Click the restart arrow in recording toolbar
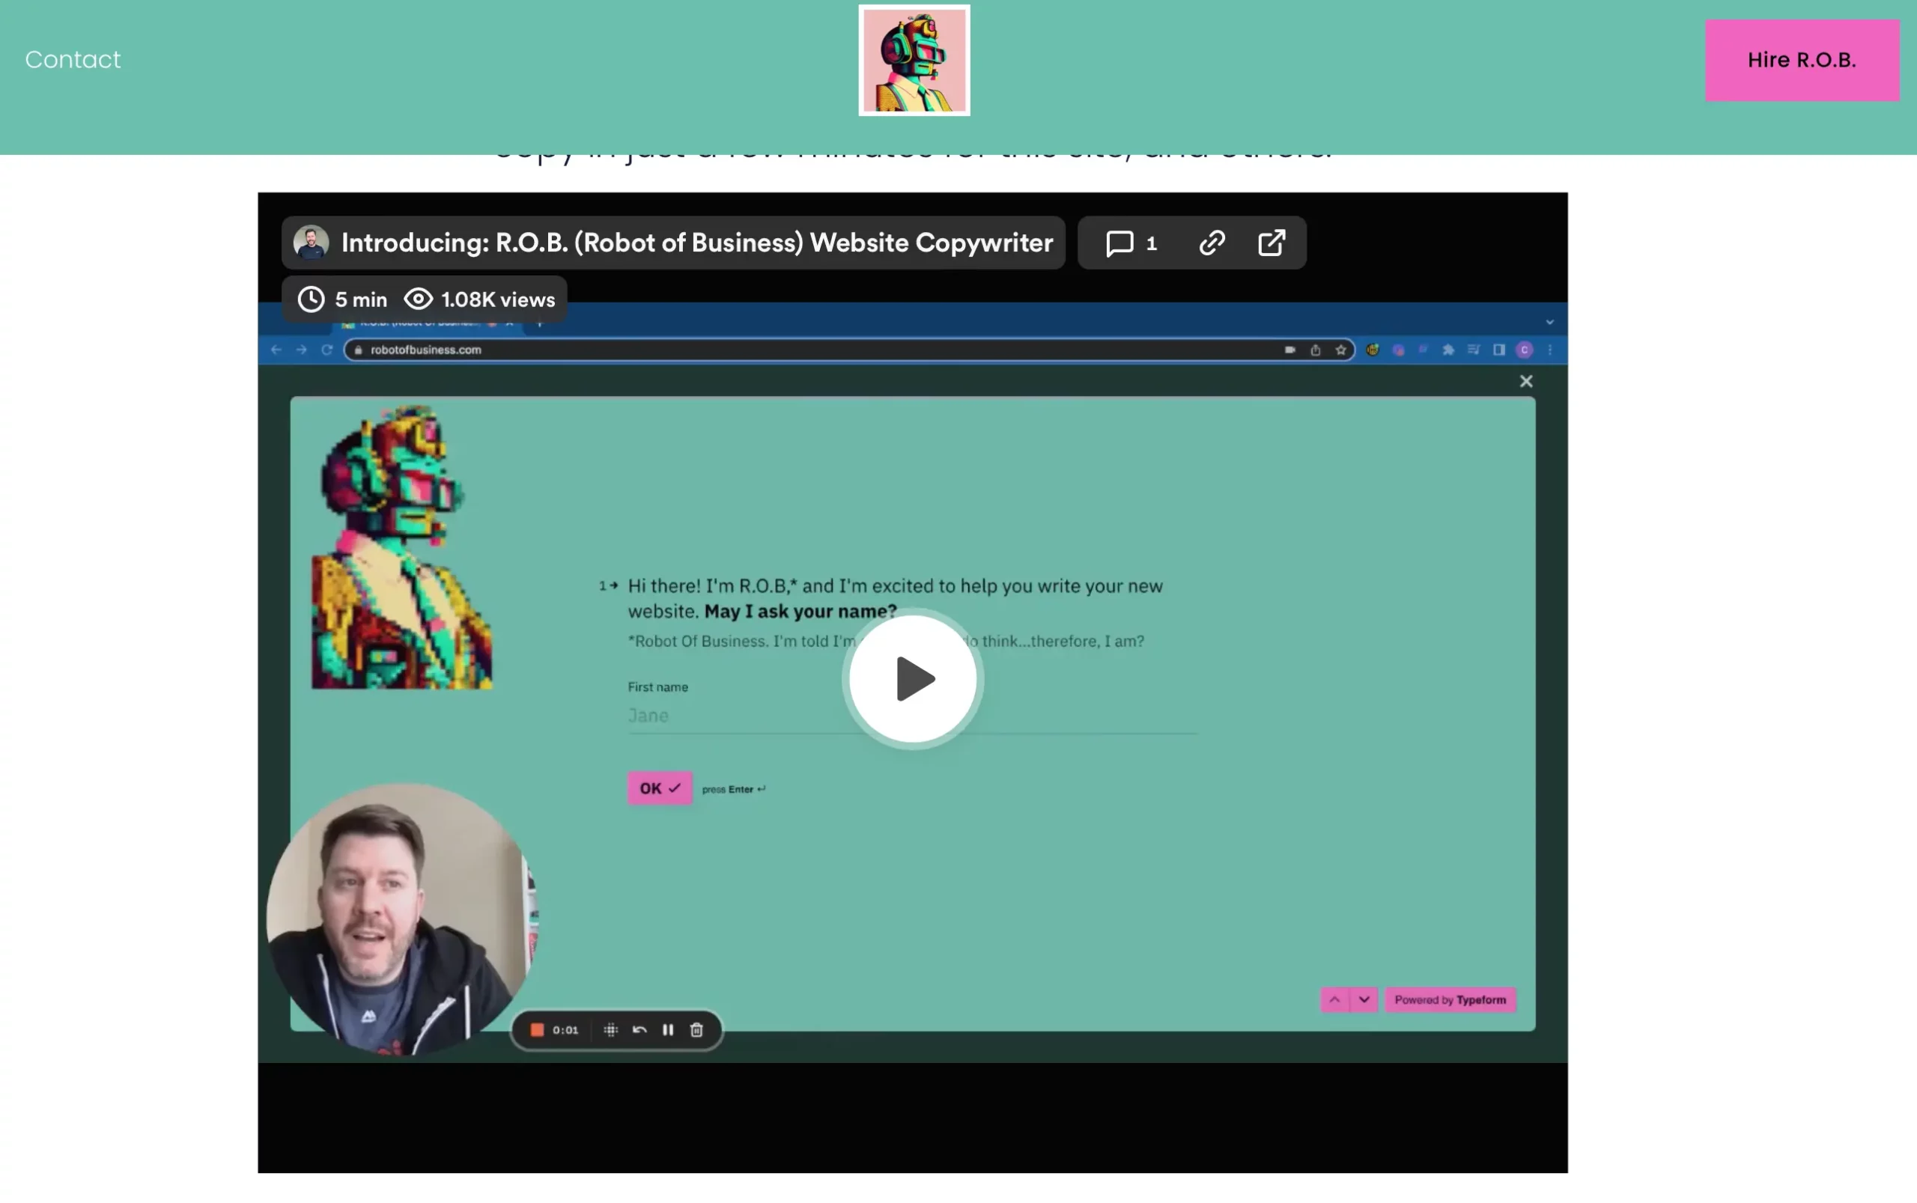1917x1203 pixels. [x=639, y=1029]
